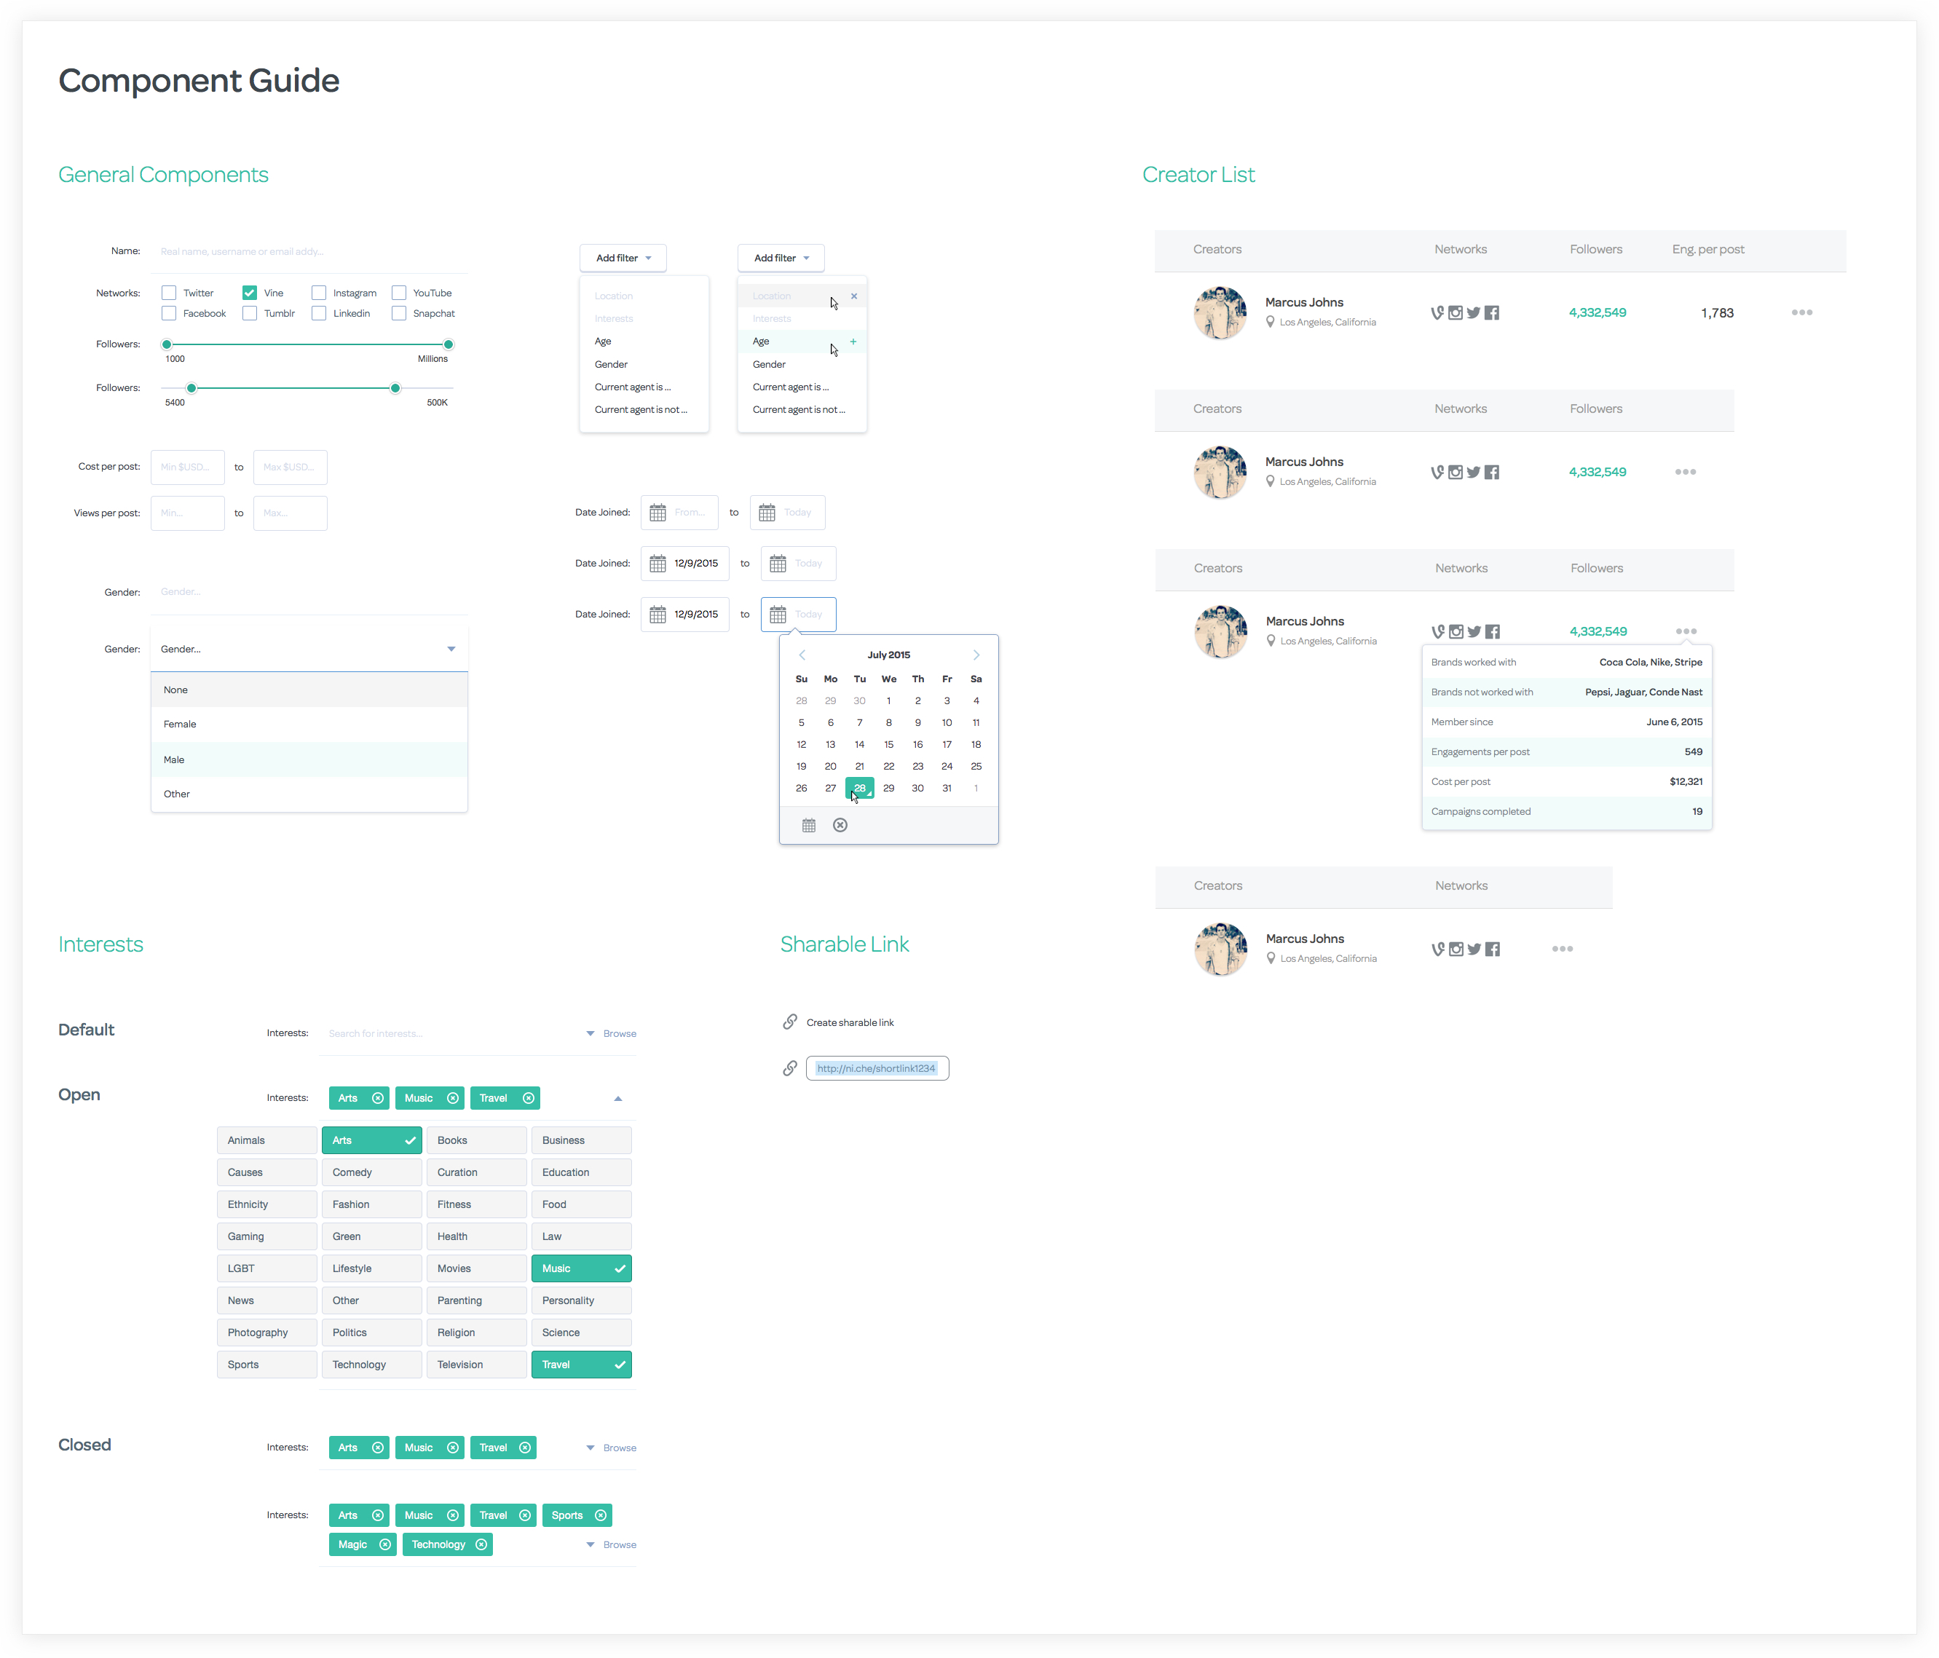Click the 5400 Followers slider handle
The image size is (1939, 1658).
pos(191,388)
